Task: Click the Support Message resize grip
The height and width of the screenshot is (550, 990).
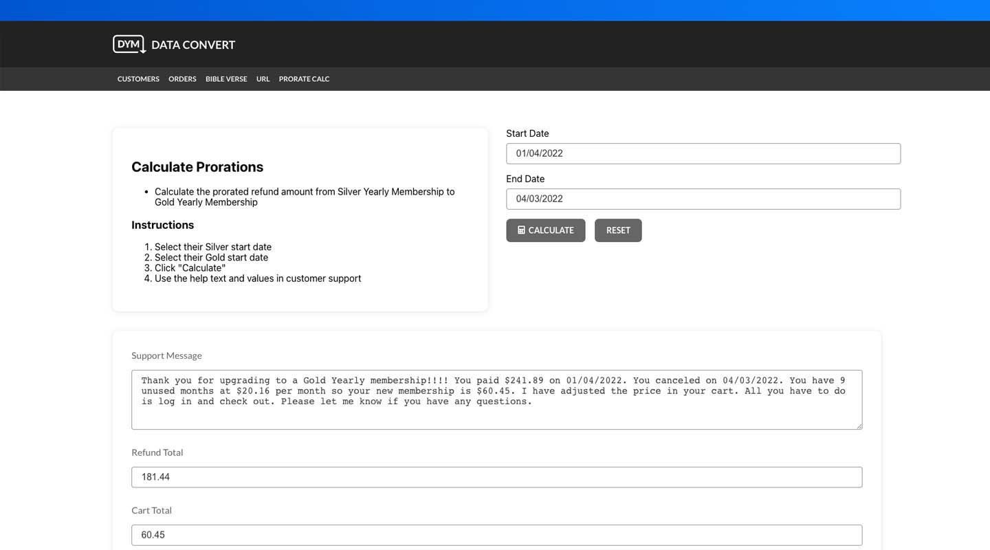Action: 859,426
